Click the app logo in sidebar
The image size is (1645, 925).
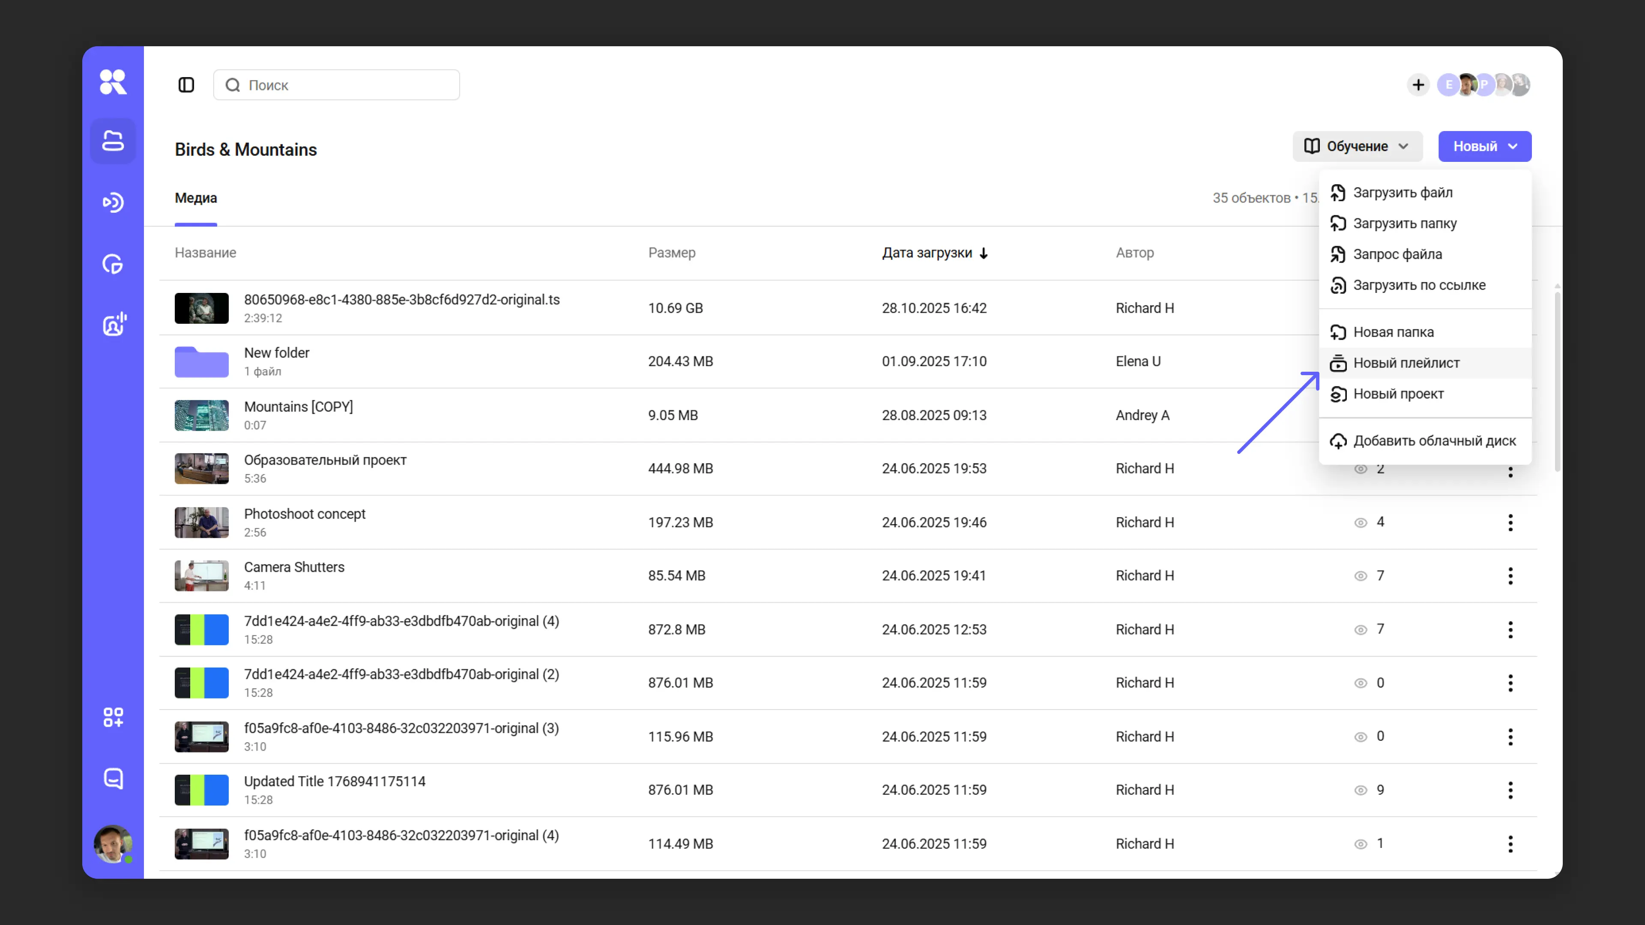click(x=113, y=82)
